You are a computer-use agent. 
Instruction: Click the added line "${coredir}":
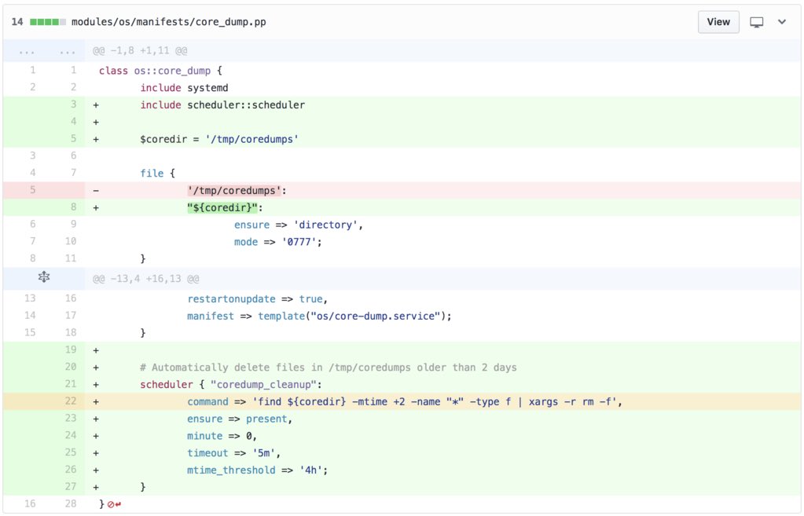pos(225,208)
